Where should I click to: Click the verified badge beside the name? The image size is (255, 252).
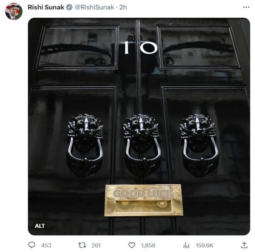[69, 7]
